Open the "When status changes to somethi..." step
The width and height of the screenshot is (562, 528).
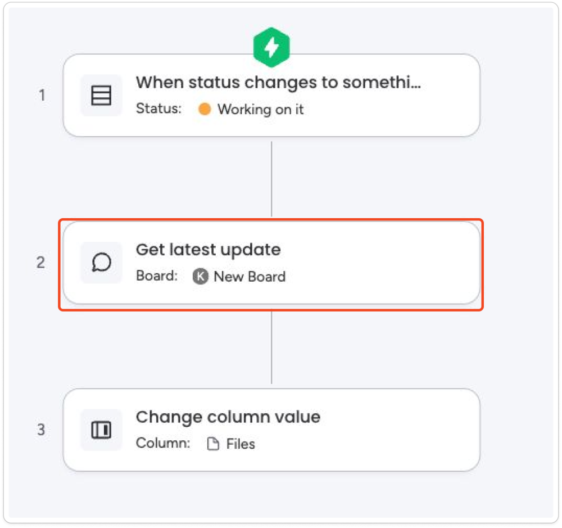click(x=278, y=83)
